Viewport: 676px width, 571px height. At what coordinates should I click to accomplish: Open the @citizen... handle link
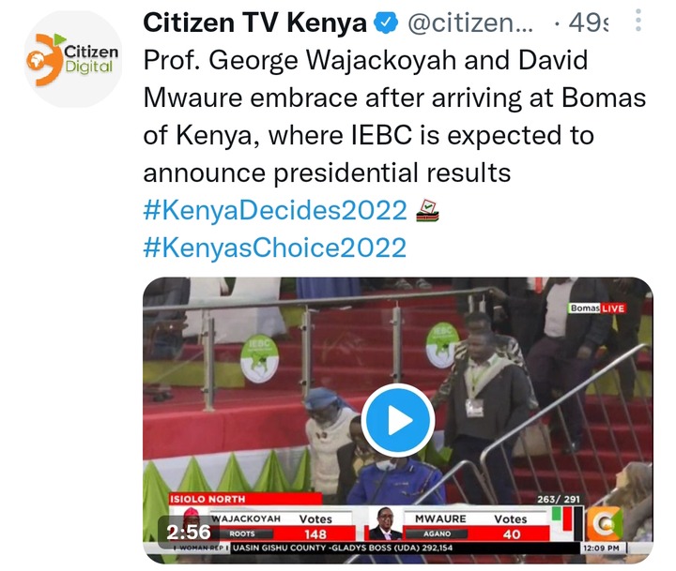click(470, 23)
